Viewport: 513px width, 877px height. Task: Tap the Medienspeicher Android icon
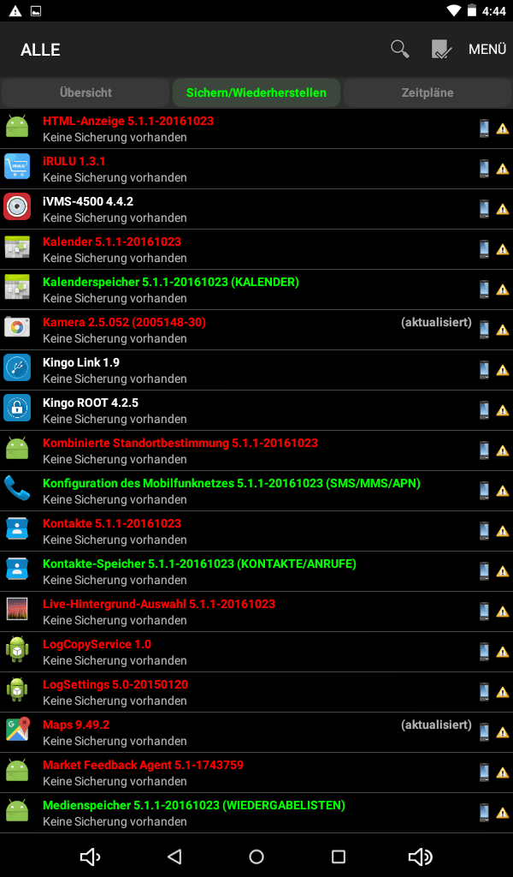click(17, 811)
